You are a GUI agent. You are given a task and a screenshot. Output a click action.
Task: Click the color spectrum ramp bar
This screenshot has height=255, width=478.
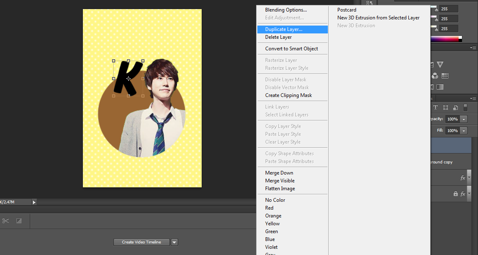pos(445,39)
